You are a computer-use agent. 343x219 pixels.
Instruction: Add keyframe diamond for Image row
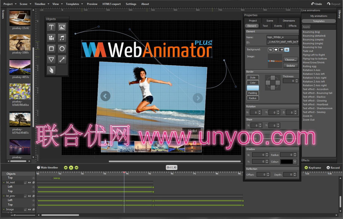click(33, 210)
